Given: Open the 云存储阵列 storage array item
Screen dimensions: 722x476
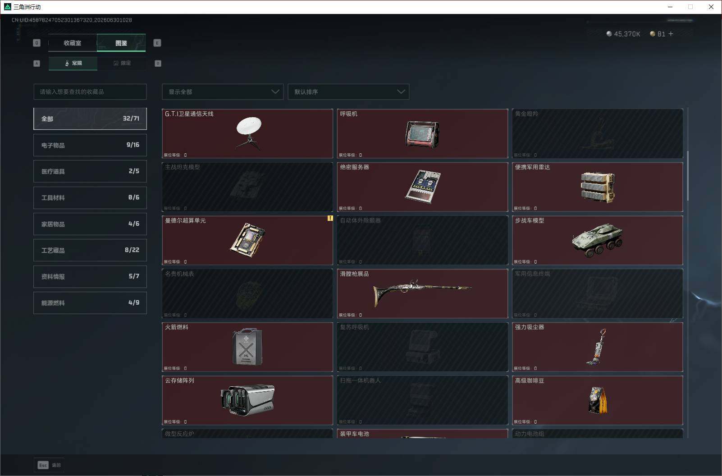Looking at the screenshot, I should click(x=247, y=400).
